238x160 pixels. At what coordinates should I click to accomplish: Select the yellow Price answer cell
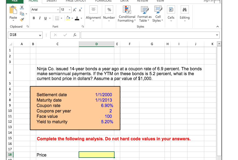click(96, 154)
